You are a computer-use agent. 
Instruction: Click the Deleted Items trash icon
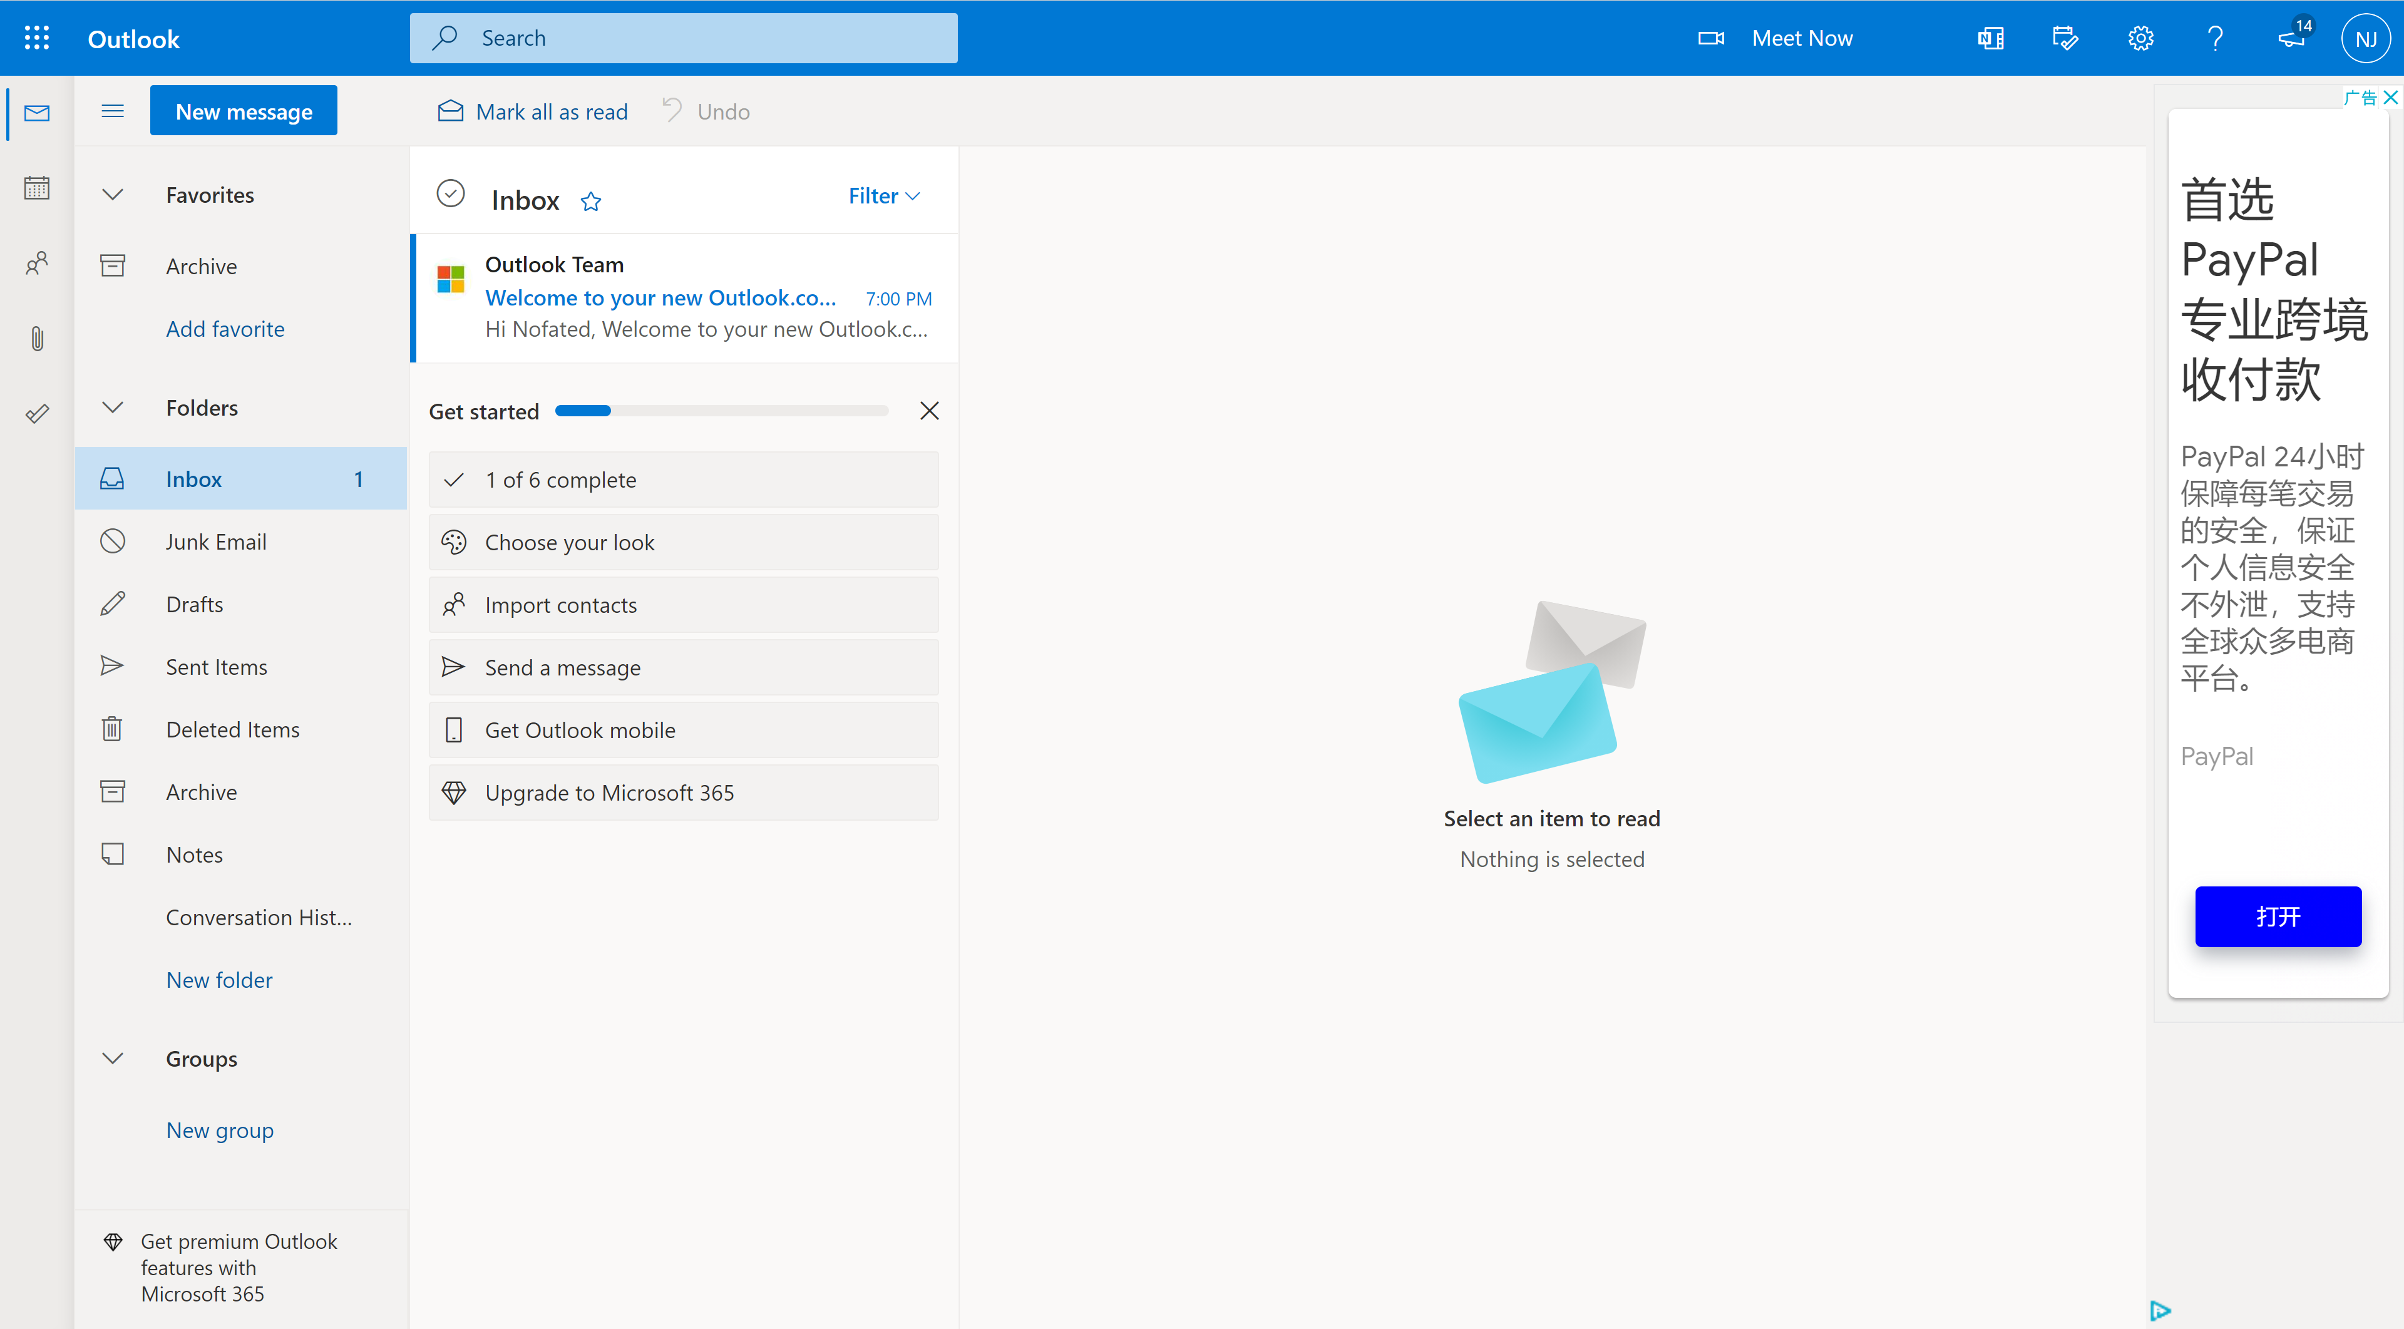pos(112,729)
